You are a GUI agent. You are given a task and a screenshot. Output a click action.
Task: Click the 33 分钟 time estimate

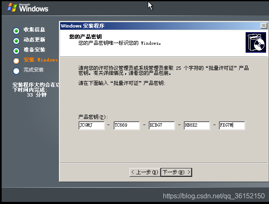[36, 95]
